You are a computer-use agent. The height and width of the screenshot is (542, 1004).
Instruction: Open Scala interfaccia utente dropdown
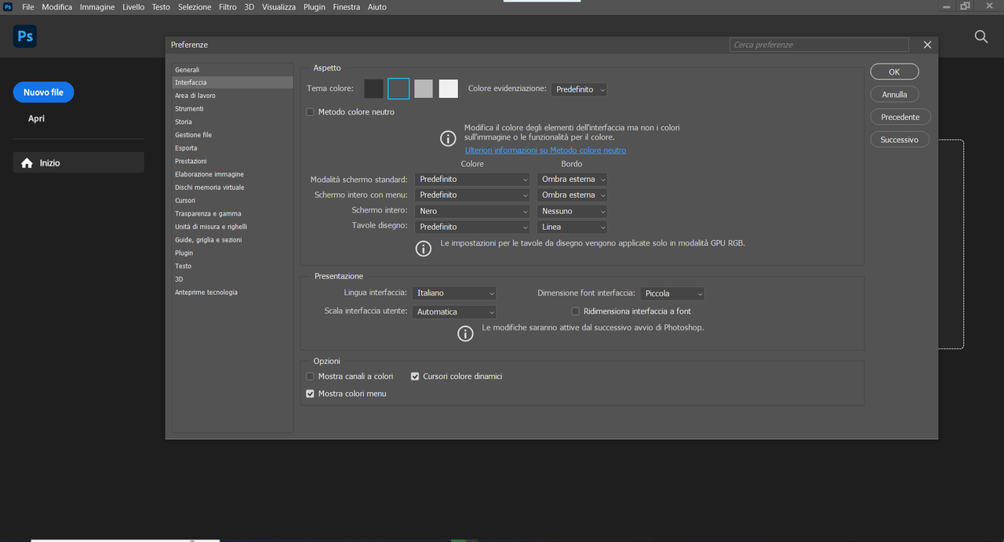point(454,311)
